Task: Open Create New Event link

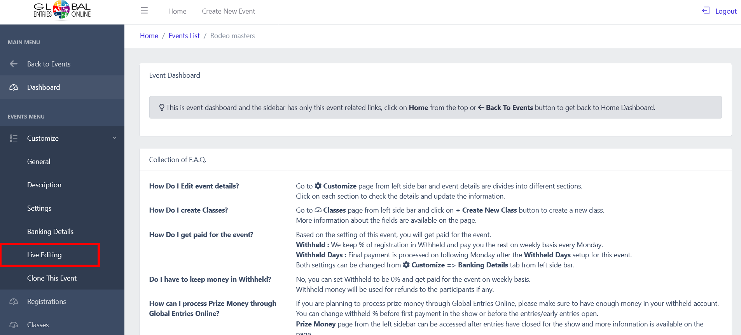Action: click(x=228, y=11)
